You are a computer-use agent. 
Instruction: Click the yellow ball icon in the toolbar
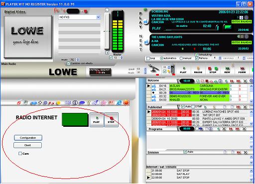(x=58, y=103)
